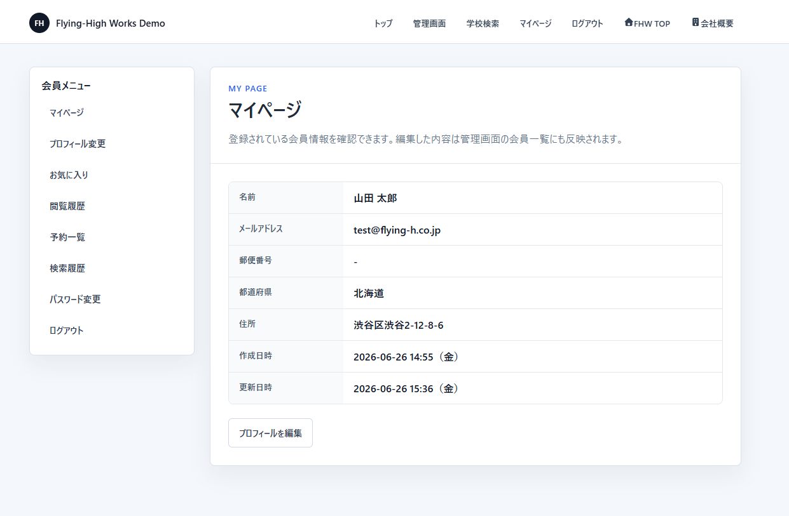Click the 会員メニュー sidebar heading
This screenshot has height=516, width=789.
[66, 85]
